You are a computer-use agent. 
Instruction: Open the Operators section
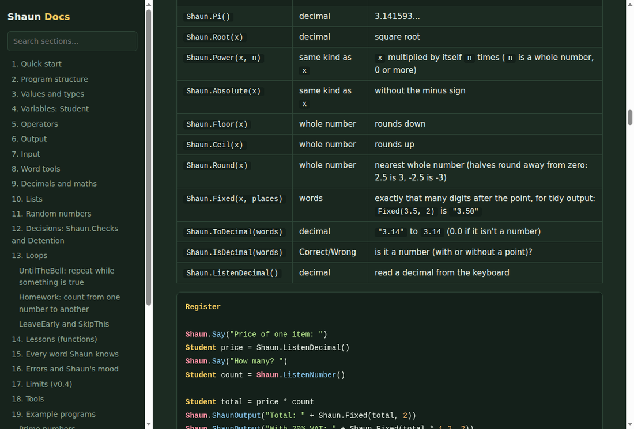[35, 124]
